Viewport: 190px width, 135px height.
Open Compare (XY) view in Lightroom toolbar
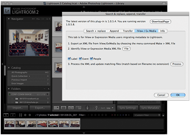(x=71, y=108)
